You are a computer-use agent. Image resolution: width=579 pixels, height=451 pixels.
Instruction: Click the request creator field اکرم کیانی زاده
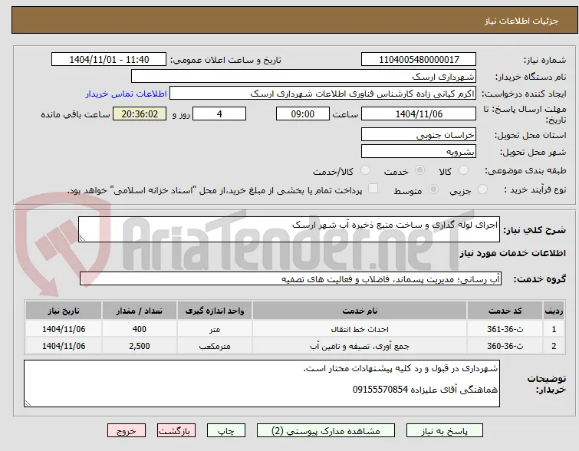tap(323, 94)
